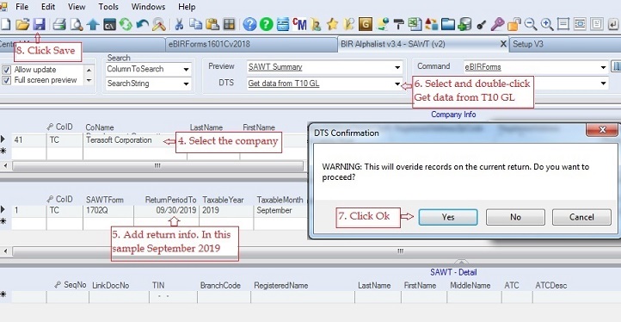Click the Print icon in toolbar
Image resolution: width=621 pixels, height=322 pixels.
pos(59,25)
